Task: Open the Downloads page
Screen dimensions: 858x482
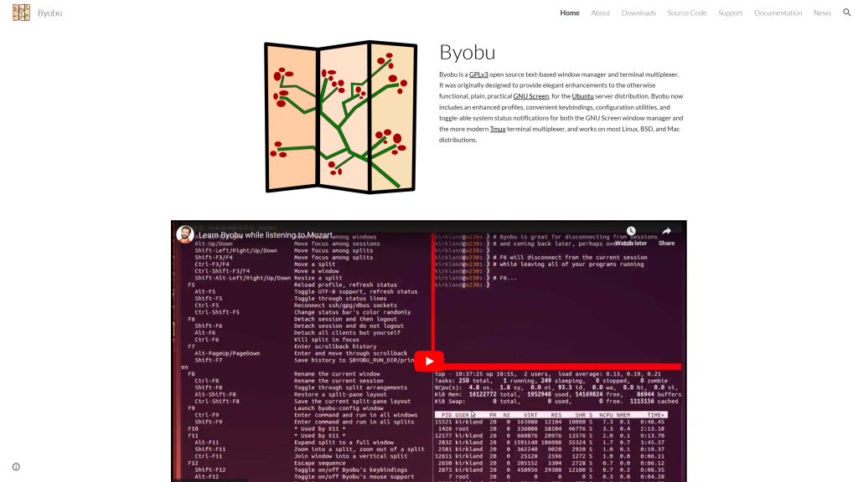Action: [638, 13]
